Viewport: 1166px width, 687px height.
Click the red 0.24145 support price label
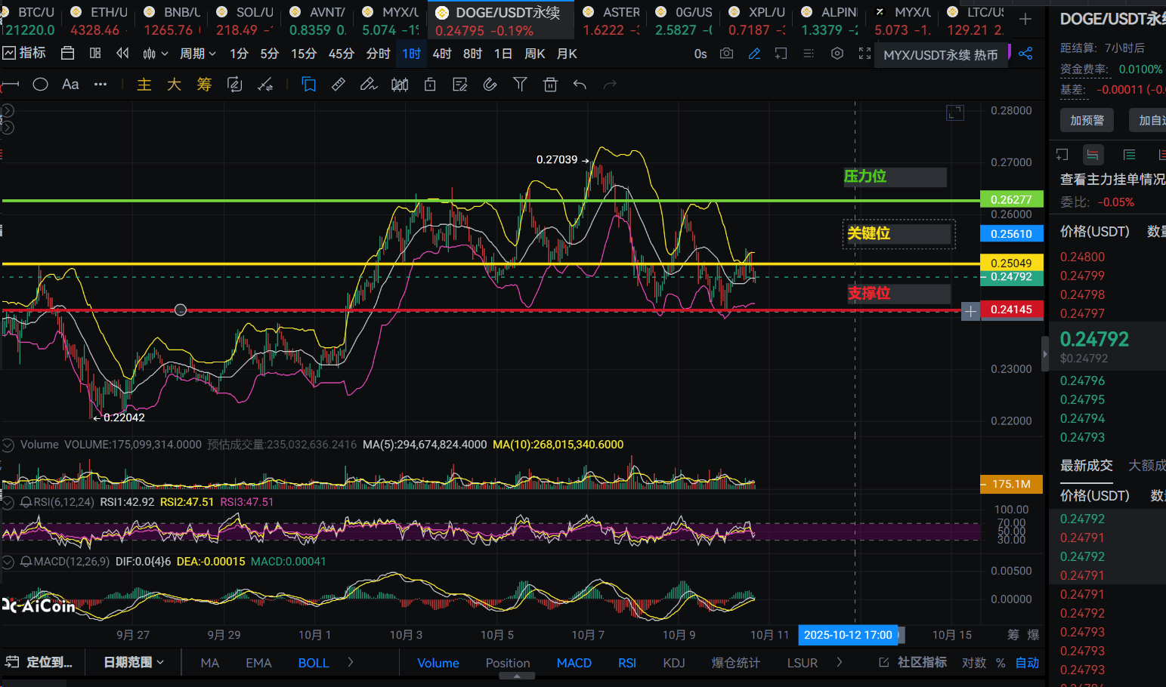pyautogui.click(x=1011, y=310)
